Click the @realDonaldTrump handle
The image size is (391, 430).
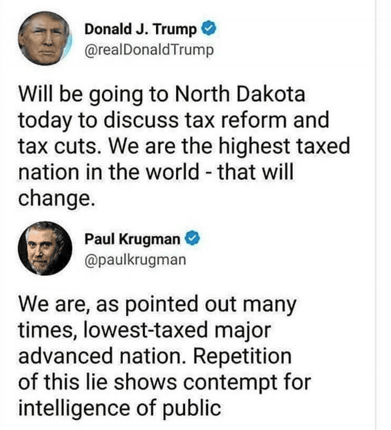click(149, 50)
